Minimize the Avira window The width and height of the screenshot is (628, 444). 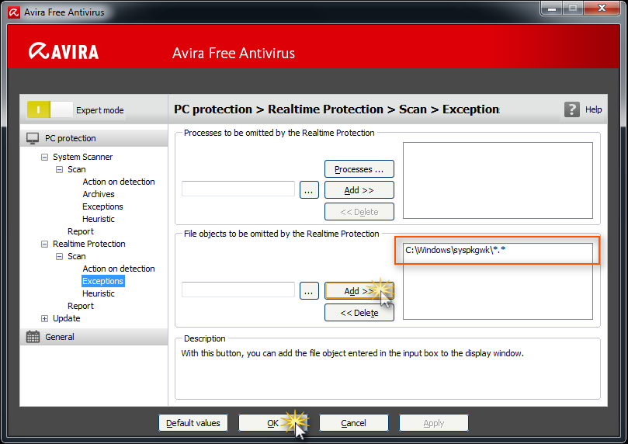[x=552, y=9]
